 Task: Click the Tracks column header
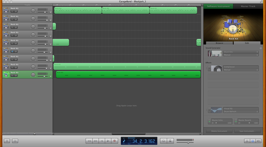tap(27, 5)
